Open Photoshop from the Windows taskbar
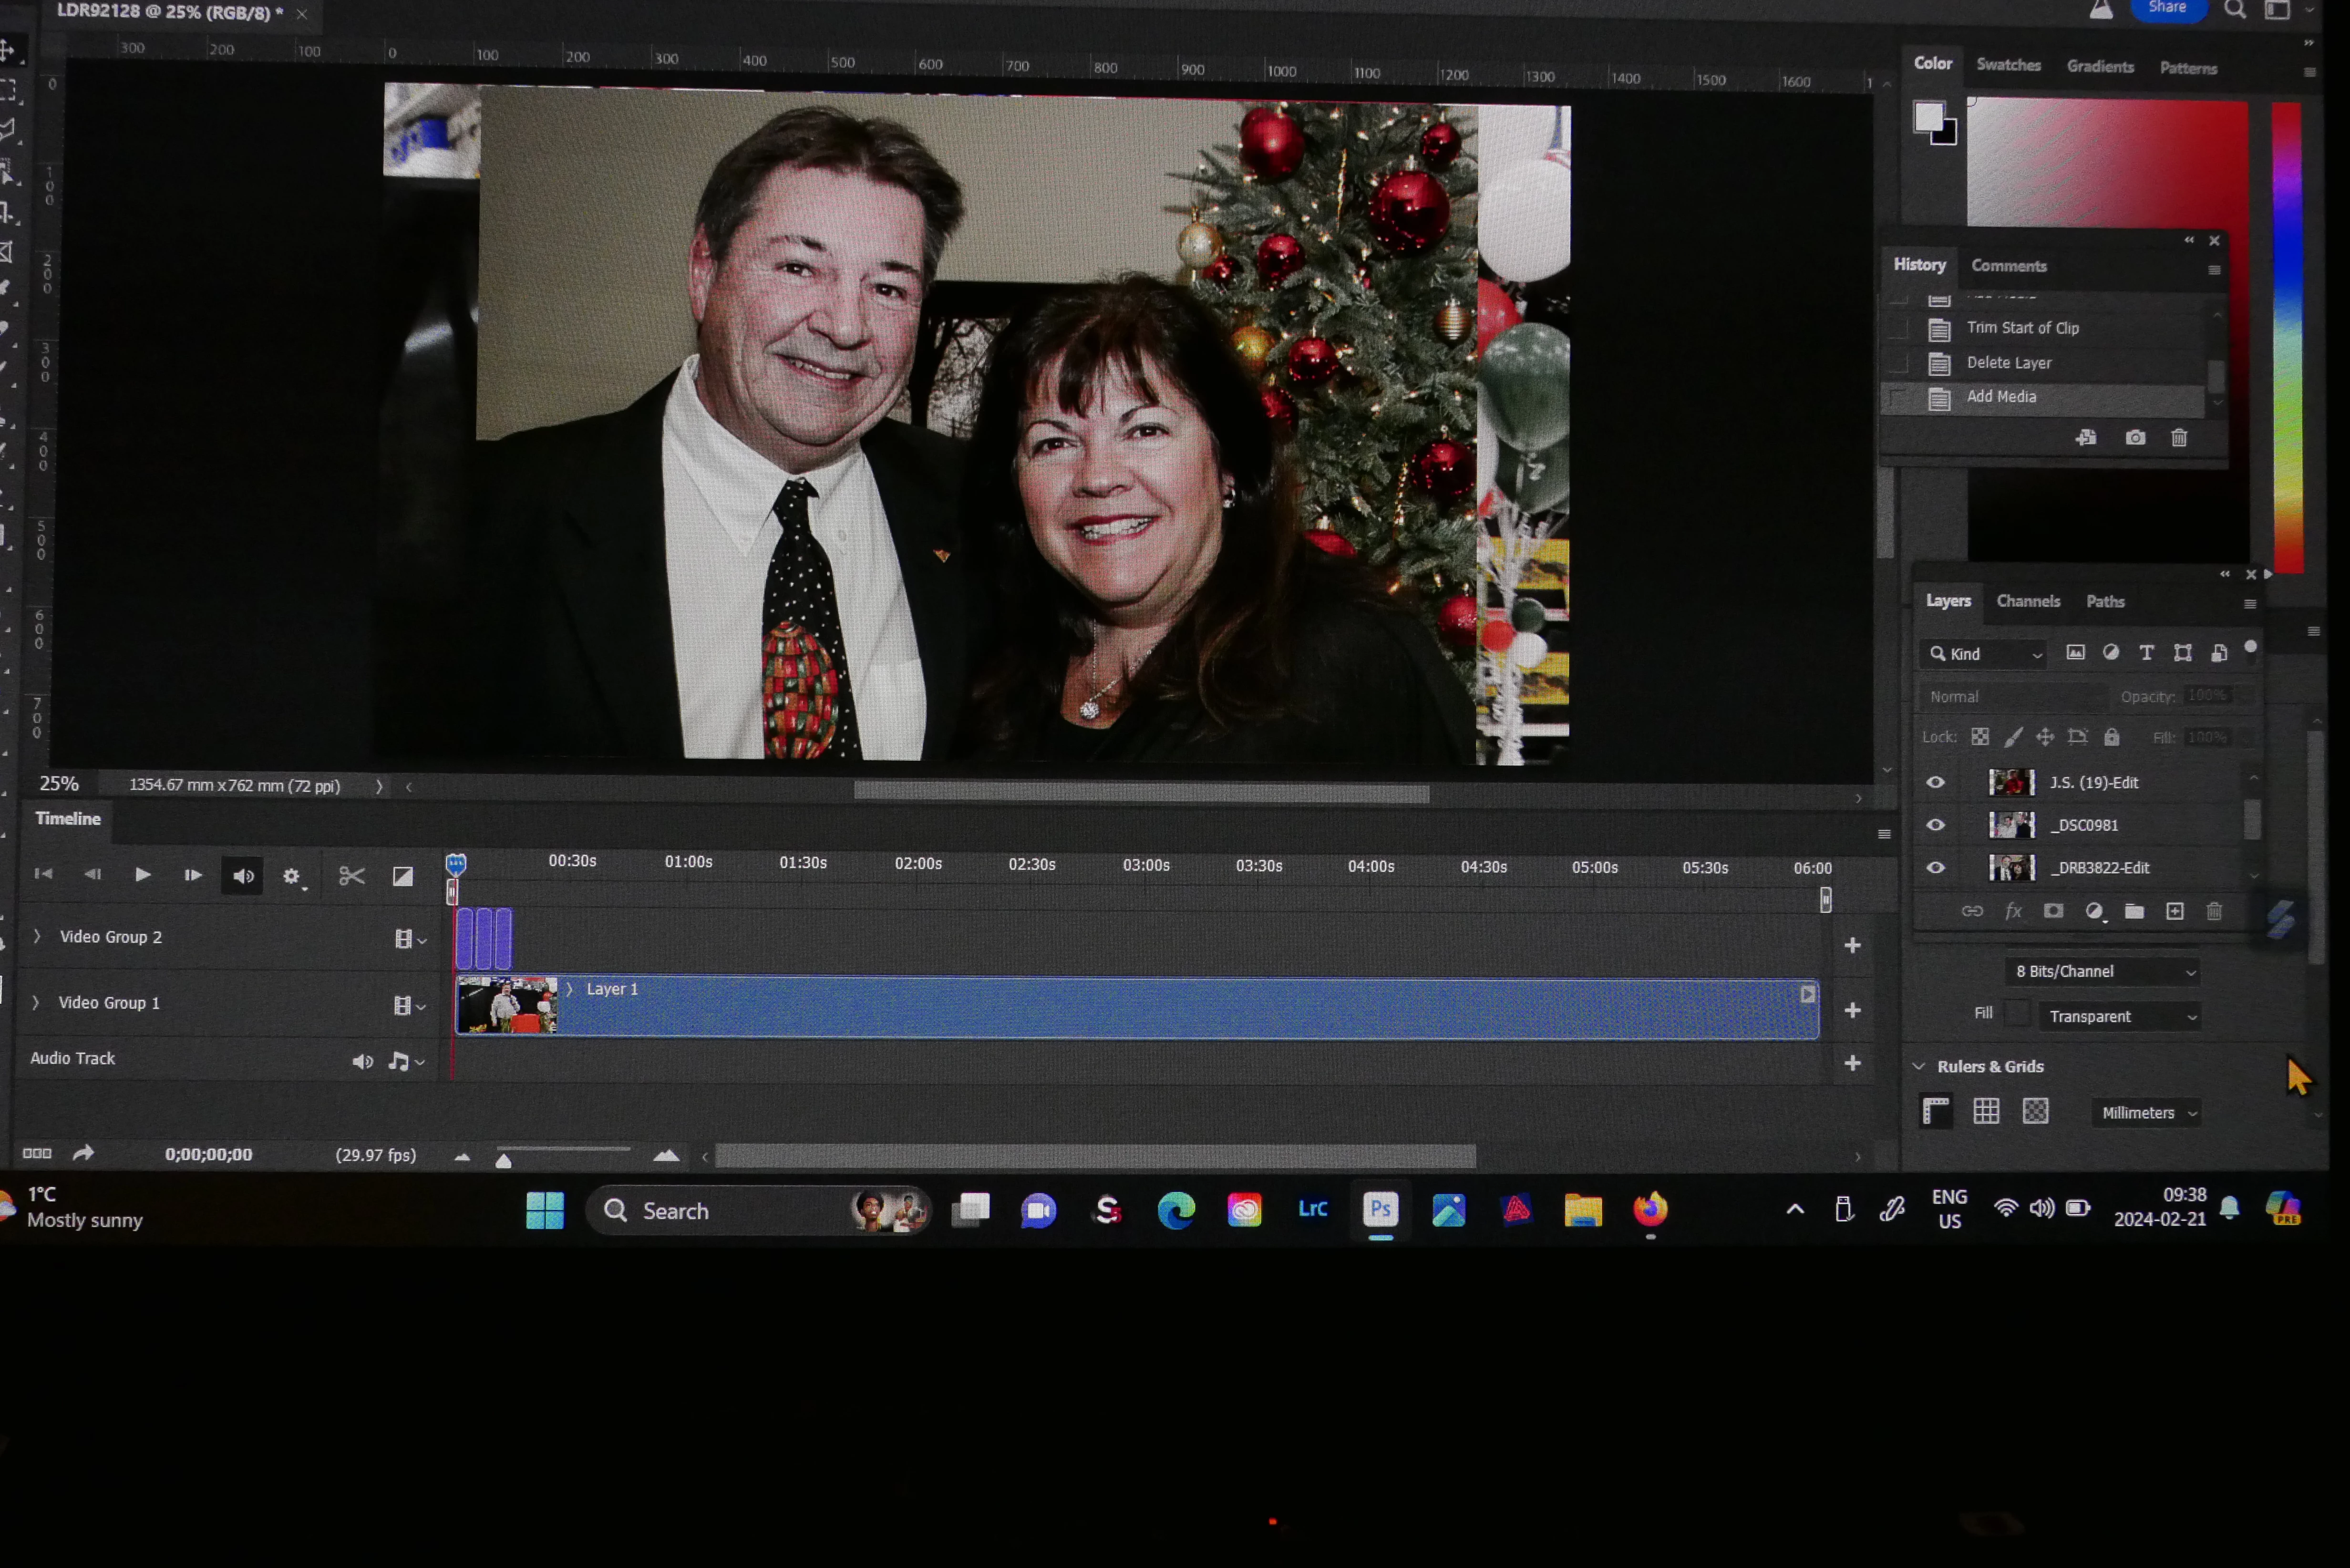The image size is (2350, 1568). coord(1380,1209)
